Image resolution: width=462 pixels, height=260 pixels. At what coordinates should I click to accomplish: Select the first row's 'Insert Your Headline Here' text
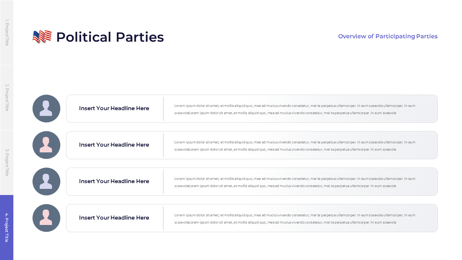[114, 108]
